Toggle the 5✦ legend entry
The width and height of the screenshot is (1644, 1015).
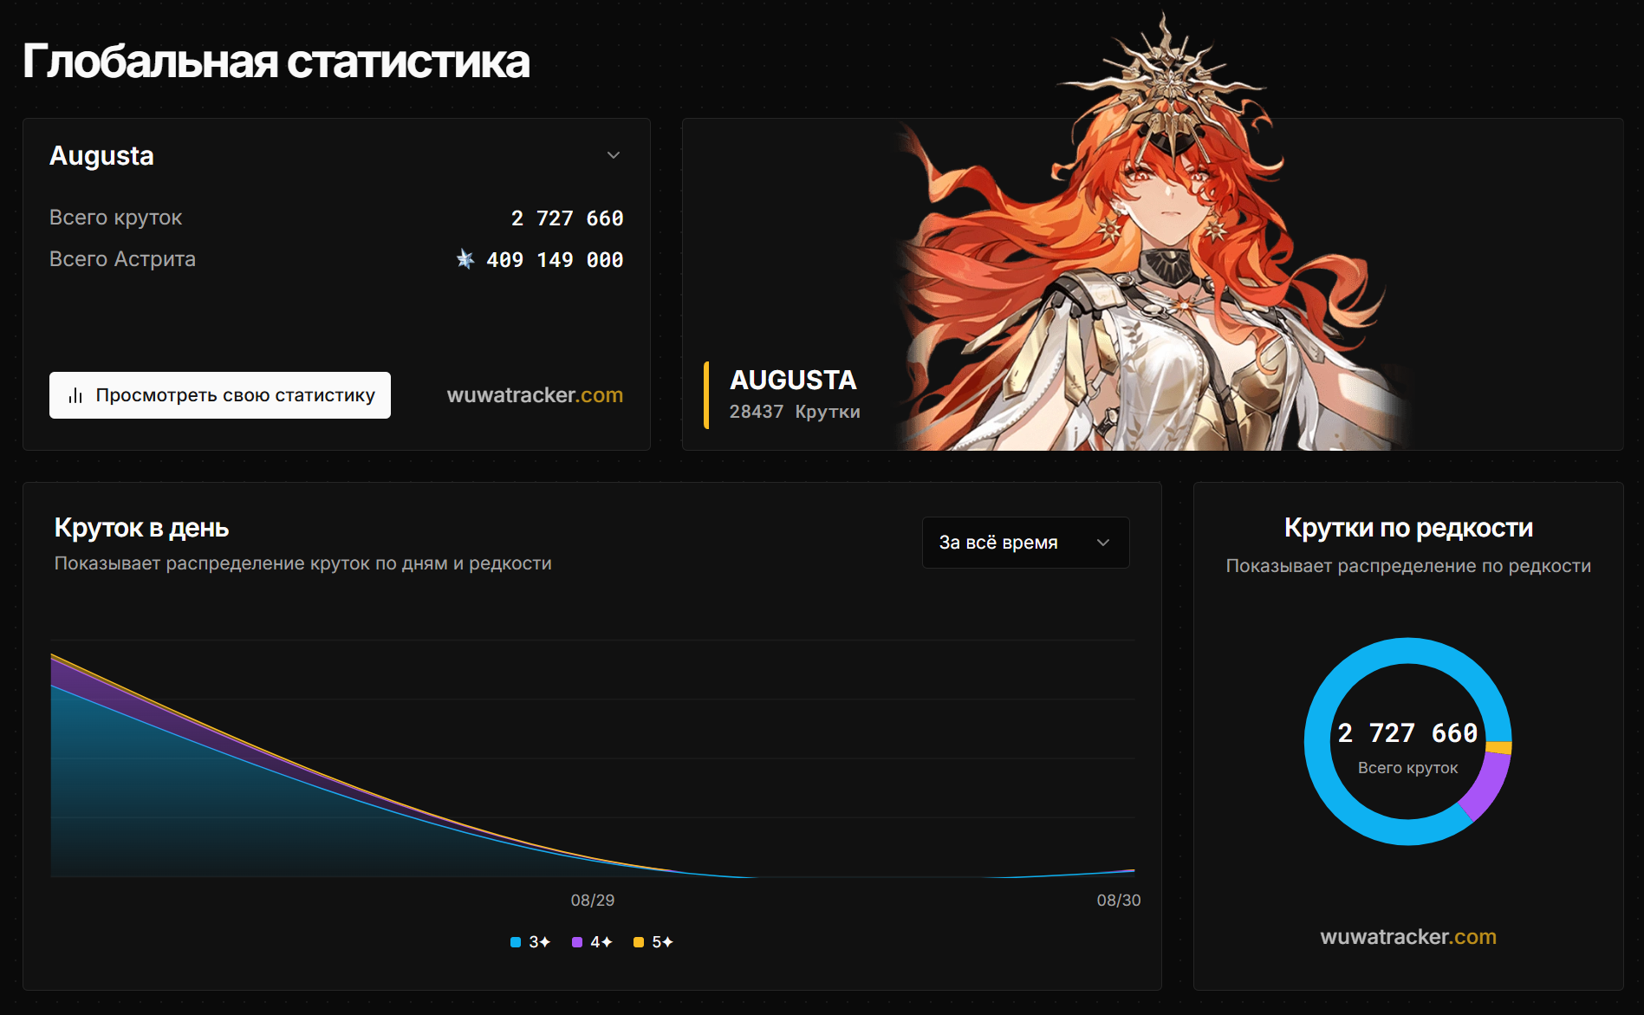(x=653, y=942)
